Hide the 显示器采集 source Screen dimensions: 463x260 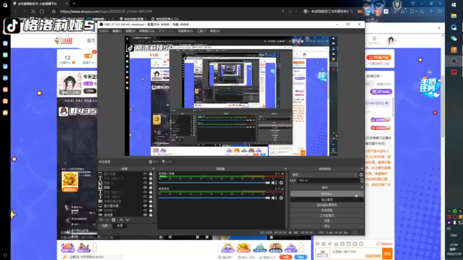click(x=145, y=206)
